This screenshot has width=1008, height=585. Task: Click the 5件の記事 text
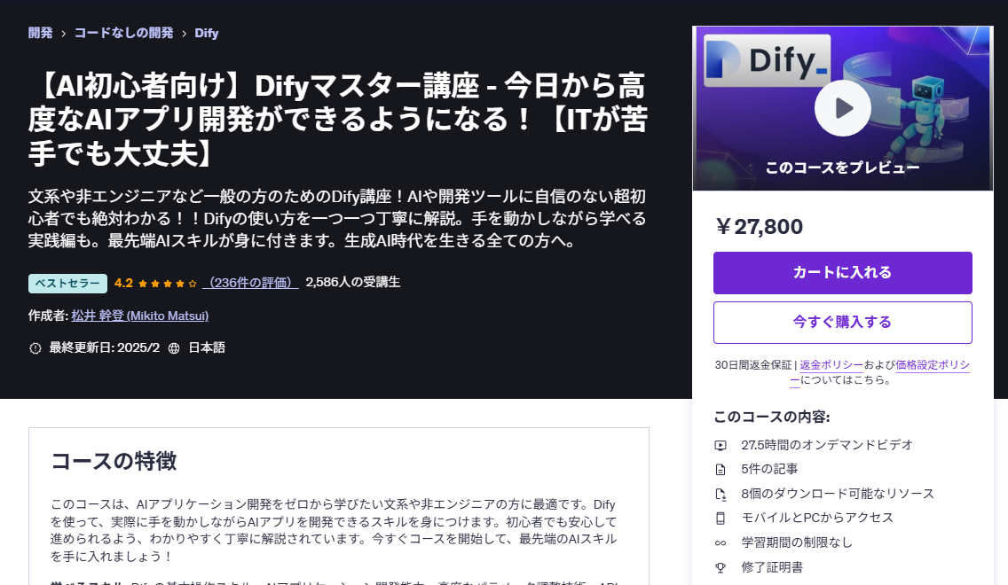point(769,470)
